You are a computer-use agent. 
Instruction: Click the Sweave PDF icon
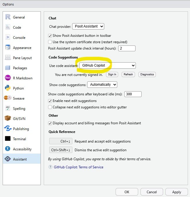pos(8,98)
